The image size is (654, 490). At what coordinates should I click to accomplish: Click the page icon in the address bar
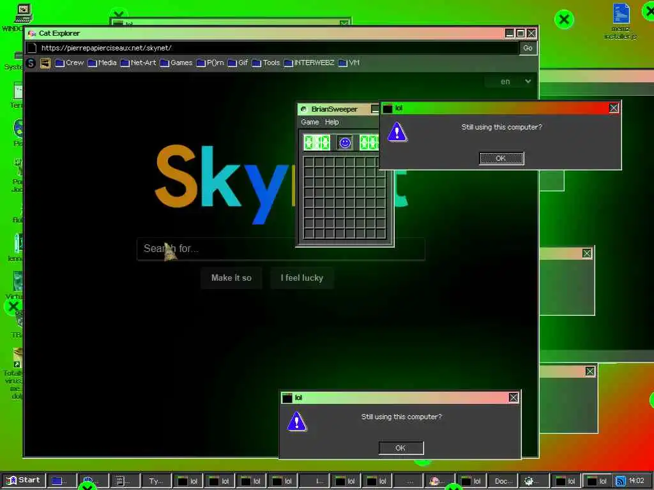pos(32,48)
